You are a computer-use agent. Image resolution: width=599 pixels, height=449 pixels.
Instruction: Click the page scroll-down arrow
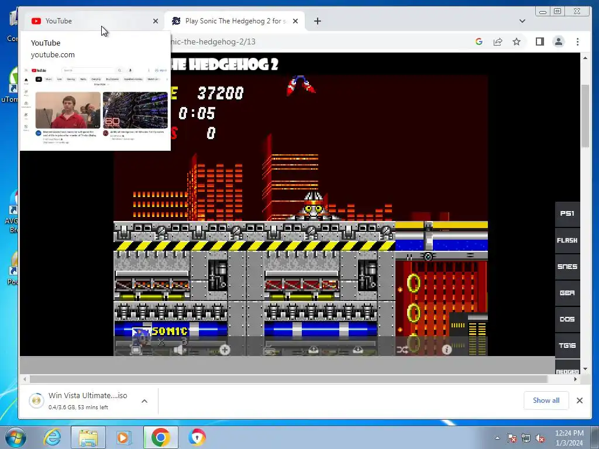coord(585,369)
